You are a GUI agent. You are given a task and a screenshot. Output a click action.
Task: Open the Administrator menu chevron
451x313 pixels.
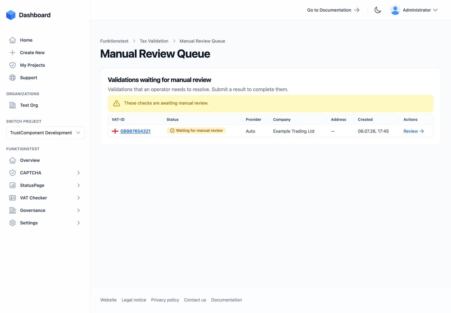point(435,10)
